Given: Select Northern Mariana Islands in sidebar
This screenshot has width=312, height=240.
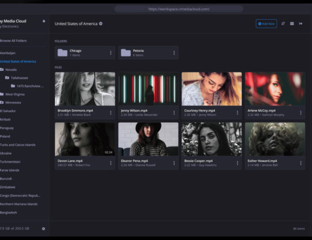Looking at the screenshot, I should tap(19, 204).
